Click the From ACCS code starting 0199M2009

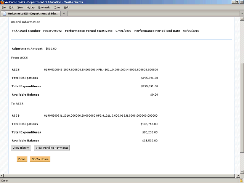click(101, 69)
